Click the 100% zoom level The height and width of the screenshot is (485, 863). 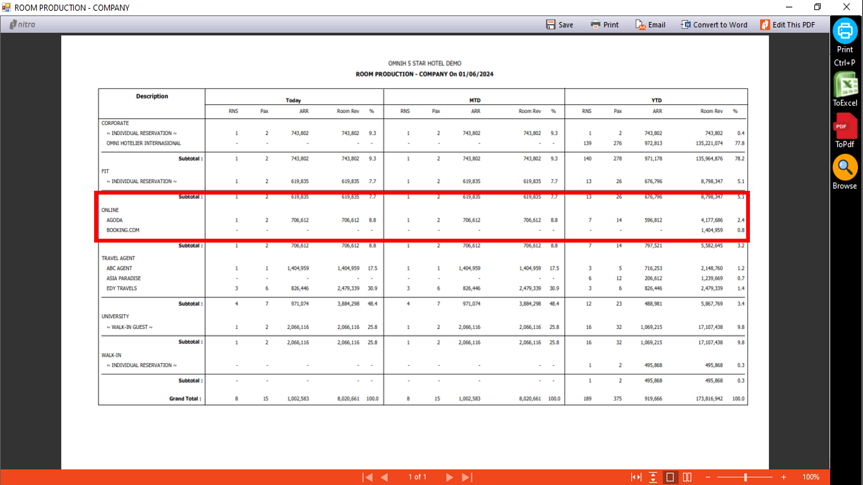tap(811, 477)
